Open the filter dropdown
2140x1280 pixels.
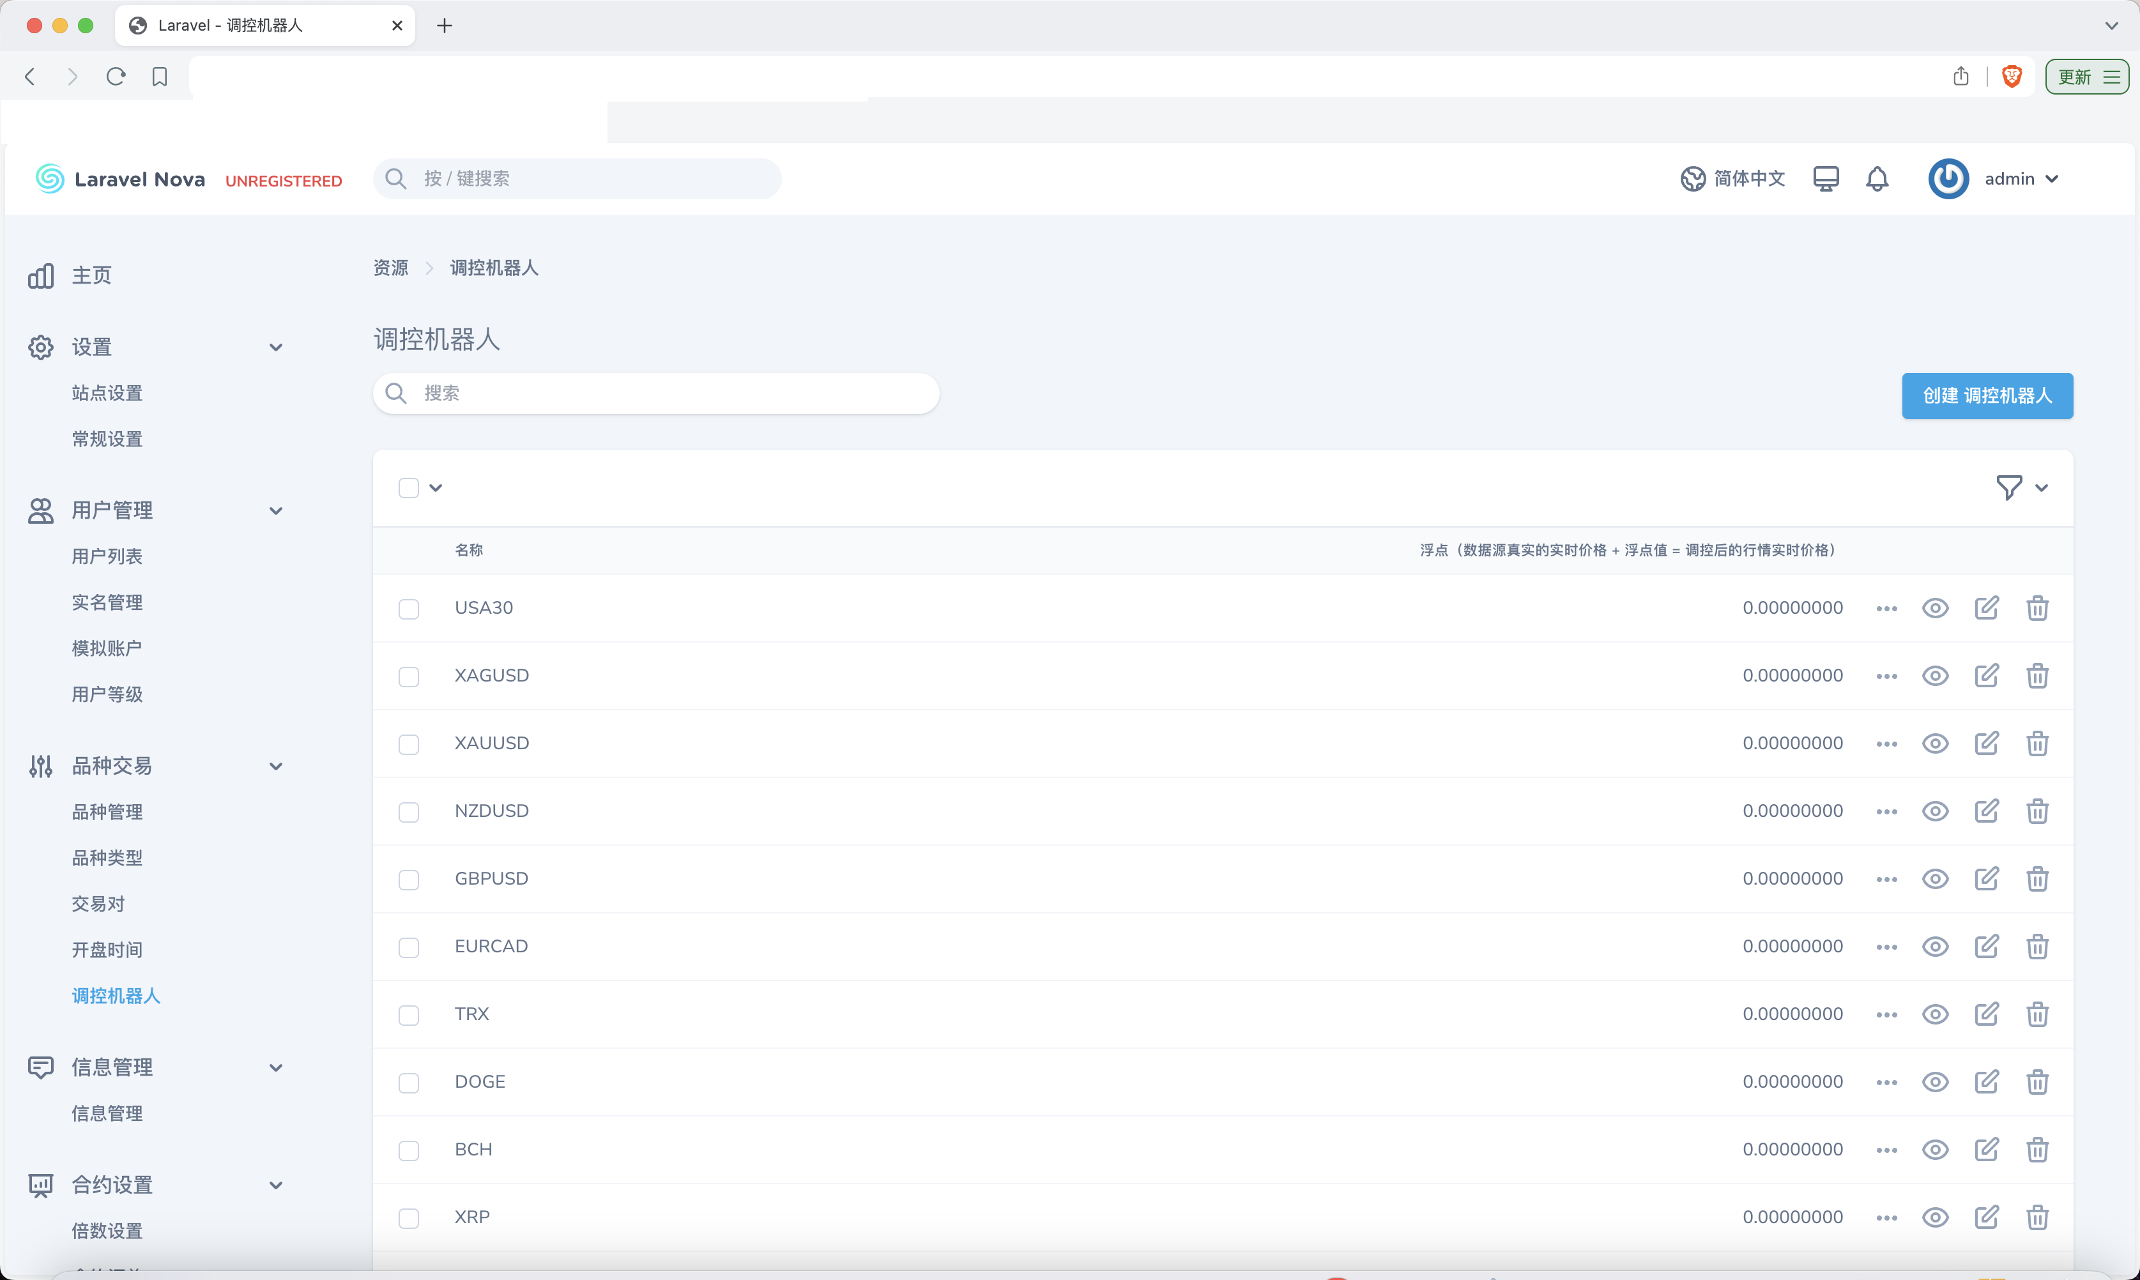click(x=2022, y=487)
